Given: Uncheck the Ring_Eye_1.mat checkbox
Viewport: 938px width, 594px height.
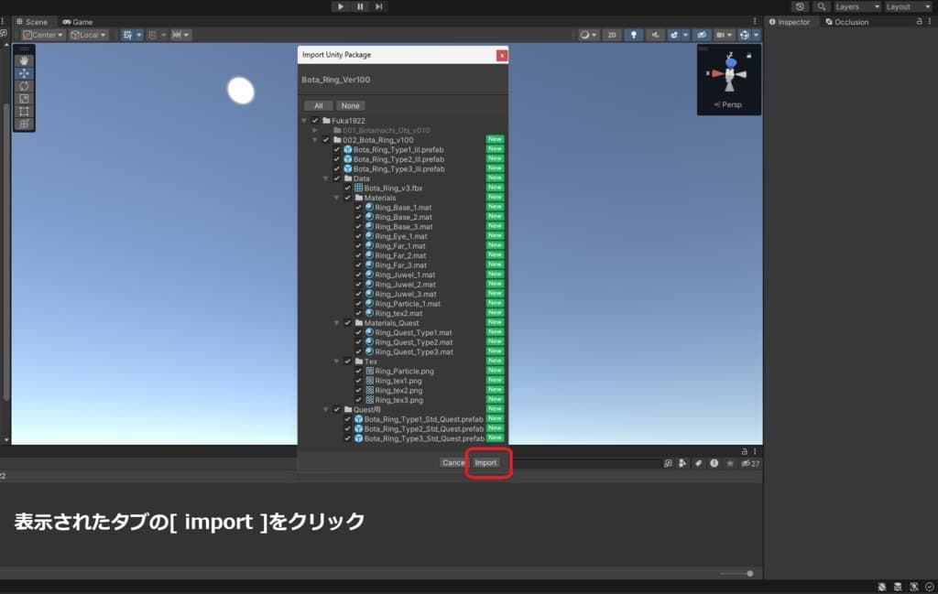Looking at the screenshot, I should pyautogui.click(x=358, y=236).
